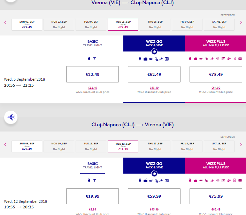The width and height of the screenshot is (246, 215).
Task: Show earlier dates for Cluj-Napoca to Vienna
Action: tap(5, 144)
